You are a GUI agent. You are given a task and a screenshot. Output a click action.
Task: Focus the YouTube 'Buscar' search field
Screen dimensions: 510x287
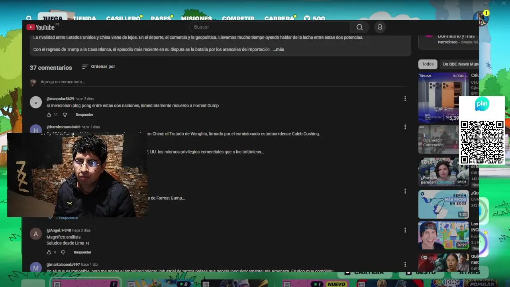coord(270,27)
